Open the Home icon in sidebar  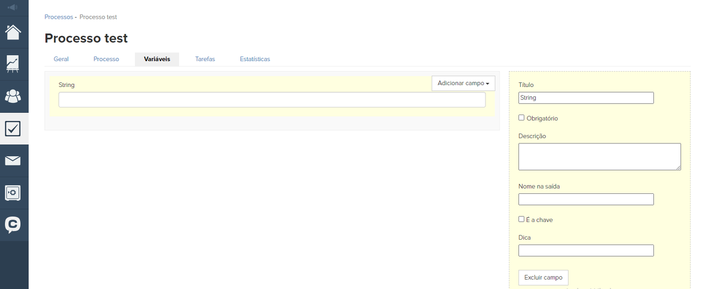pyautogui.click(x=13, y=32)
